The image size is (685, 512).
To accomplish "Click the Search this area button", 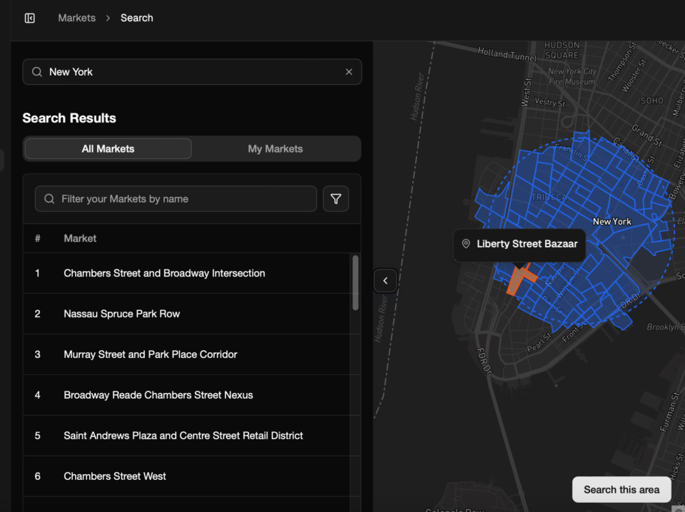I will click(621, 490).
